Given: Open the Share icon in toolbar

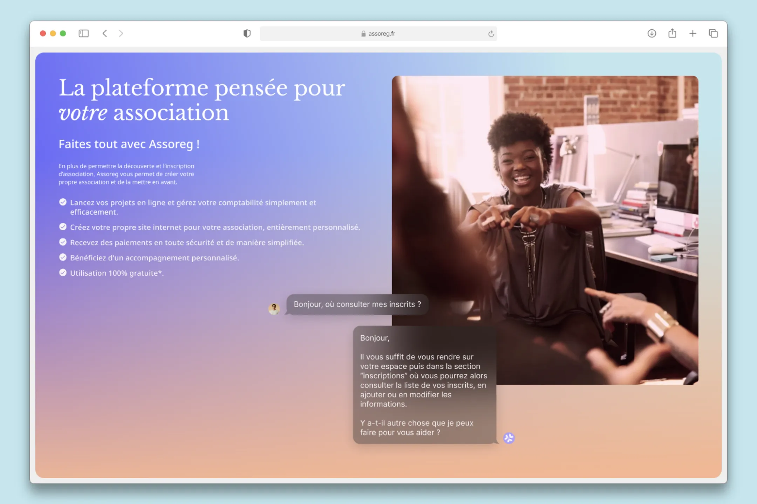Looking at the screenshot, I should point(672,34).
